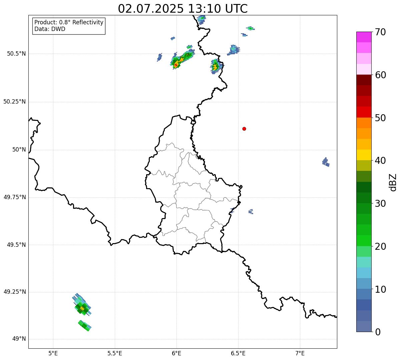Viewport: 401px width, 360px height.
Task: Pick the bright red segment above 50
Action: pos(364,112)
